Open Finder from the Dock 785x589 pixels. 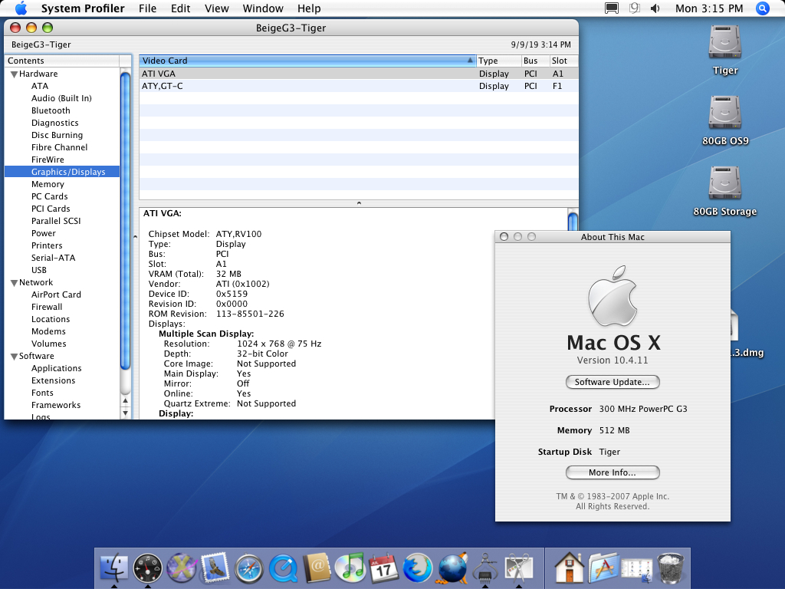(x=113, y=568)
